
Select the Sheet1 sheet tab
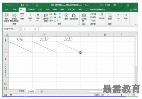(31, 91)
